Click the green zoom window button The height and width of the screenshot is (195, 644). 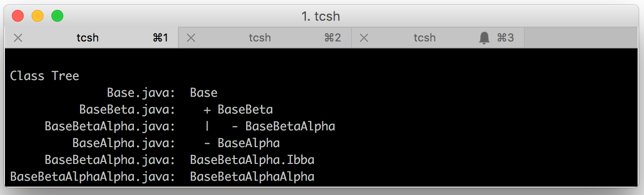click(57, 16)
